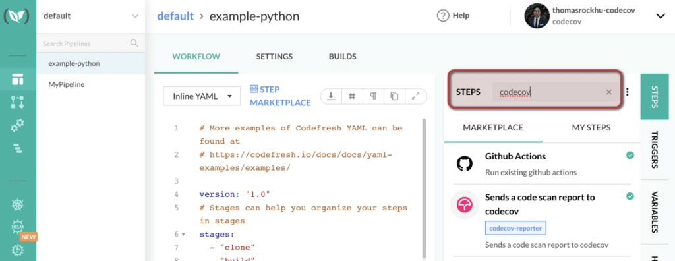This screenshot has height=261, width=675.
Task: Click the default breadcrumb link
Action: [x=175, y=16]
